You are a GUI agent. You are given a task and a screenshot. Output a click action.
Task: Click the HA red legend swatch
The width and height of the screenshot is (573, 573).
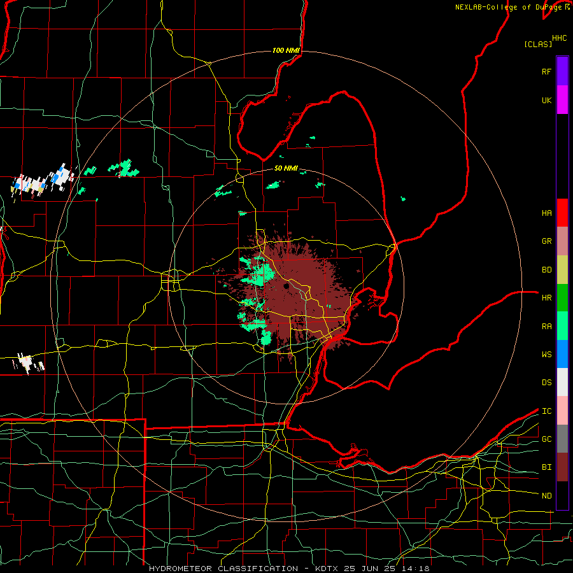pyautogui.click(x=562, y=213)
